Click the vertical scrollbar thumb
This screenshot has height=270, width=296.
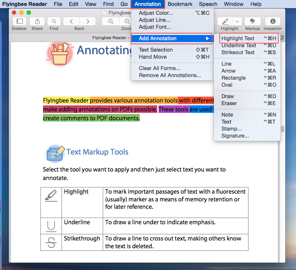coord(283,129)
